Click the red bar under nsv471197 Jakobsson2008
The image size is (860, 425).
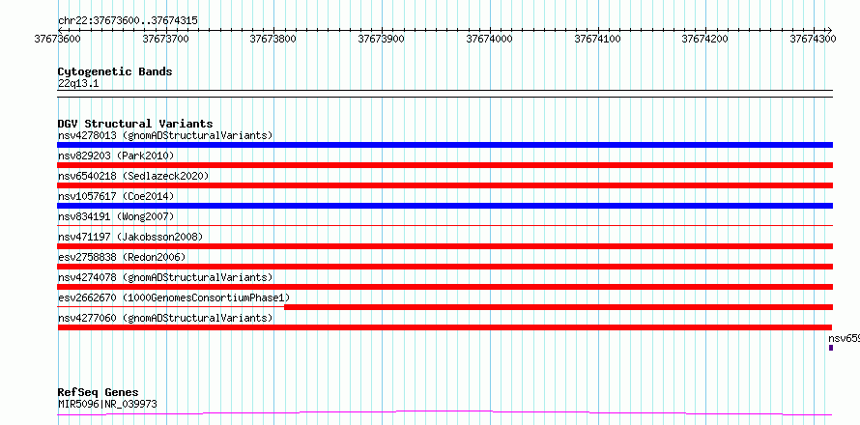pos(444,246)
